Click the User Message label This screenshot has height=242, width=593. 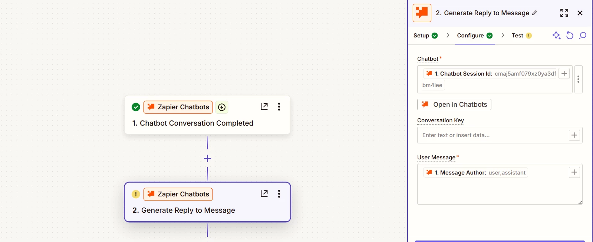(x=436, y=158)
